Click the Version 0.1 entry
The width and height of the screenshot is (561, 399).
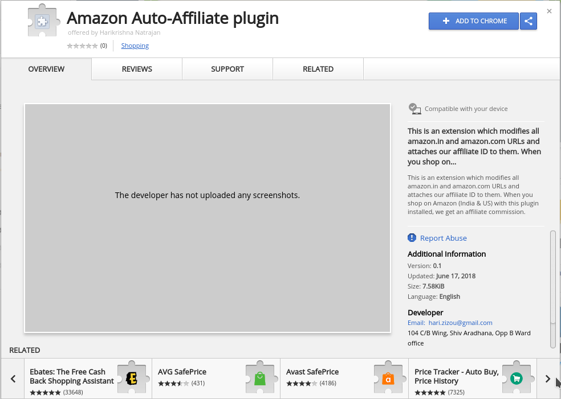click(424, 266)
